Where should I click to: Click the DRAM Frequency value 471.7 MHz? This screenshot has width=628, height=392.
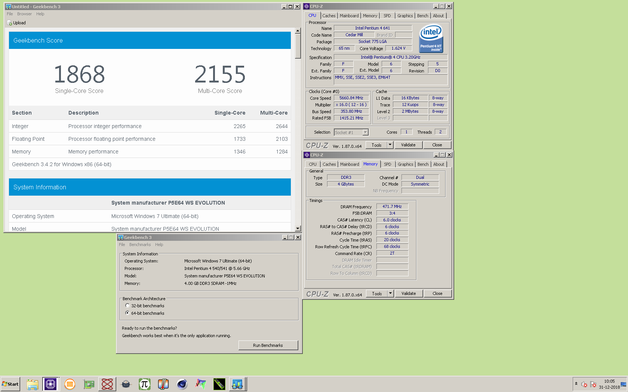[x=392, y=206]
